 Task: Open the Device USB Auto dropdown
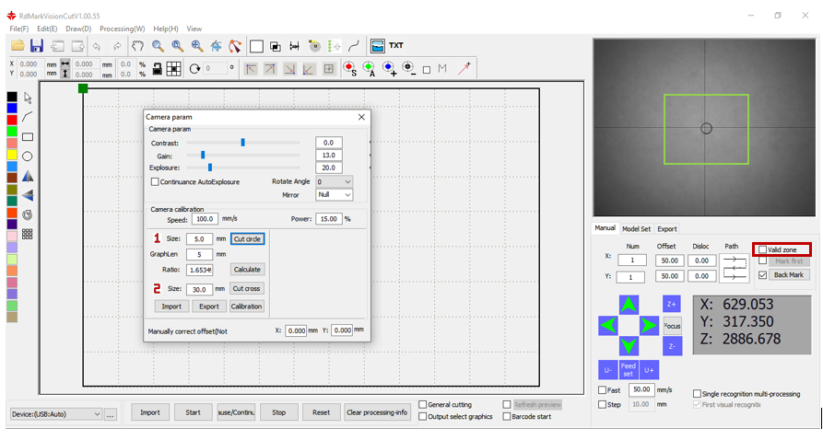(x=54, y=413)
